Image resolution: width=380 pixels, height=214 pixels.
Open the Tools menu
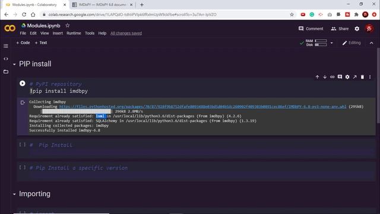tap(90, 33)
